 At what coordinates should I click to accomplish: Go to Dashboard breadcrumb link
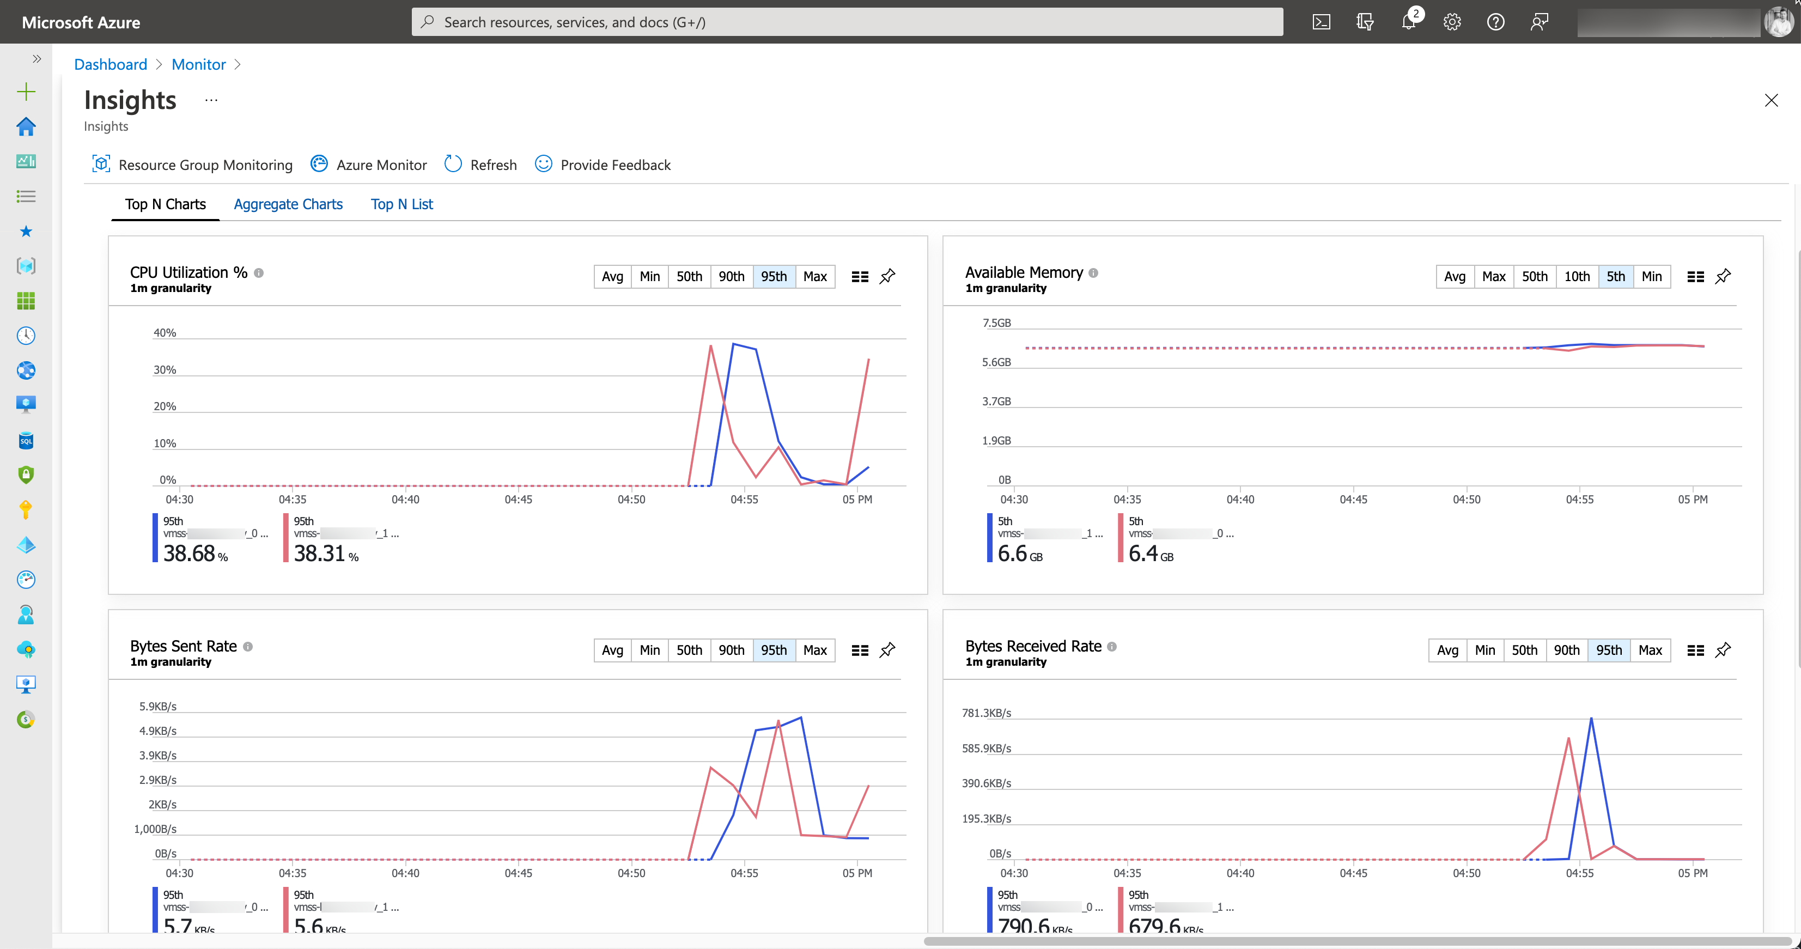pos(111,64)
